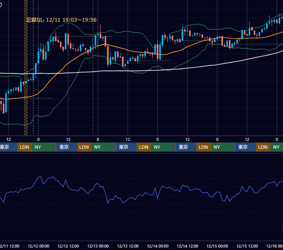Click the 記録なし 12/11 19:03～19:56 annotation label

[x=62, y=20]
